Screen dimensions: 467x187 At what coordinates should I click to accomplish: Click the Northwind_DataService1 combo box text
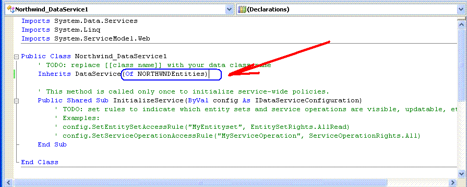pos(52,9)
